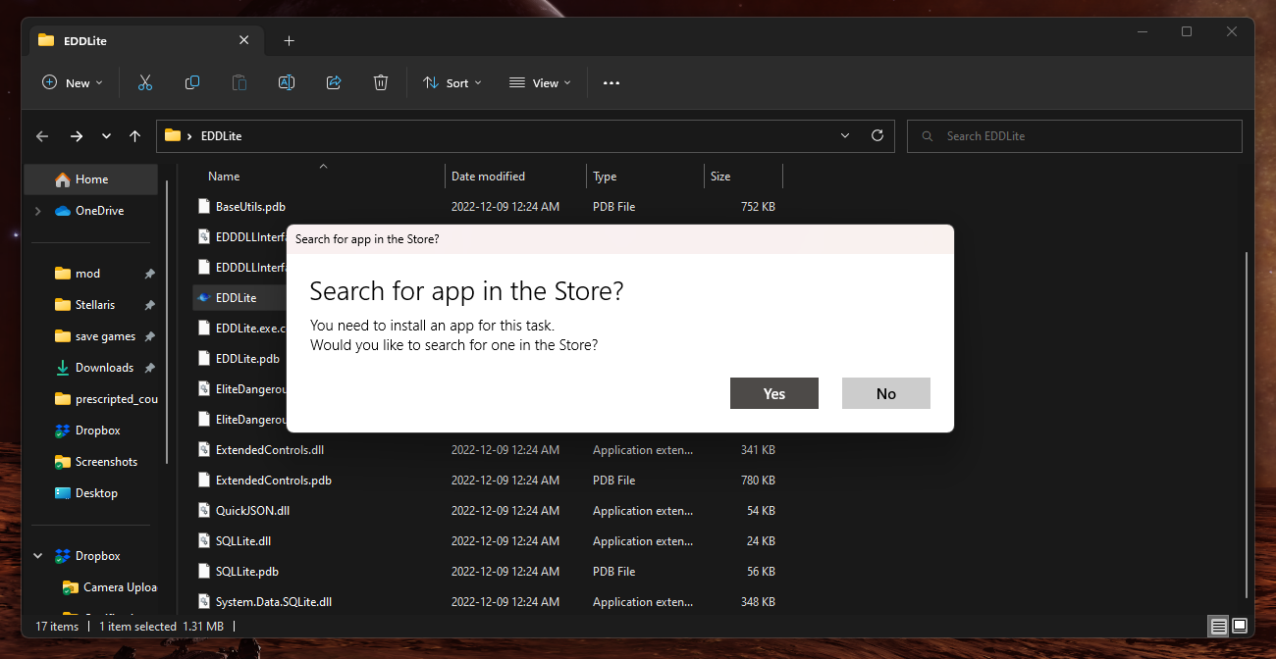
Task: Open the New dropdown menu
Action: tap(73, 83)
